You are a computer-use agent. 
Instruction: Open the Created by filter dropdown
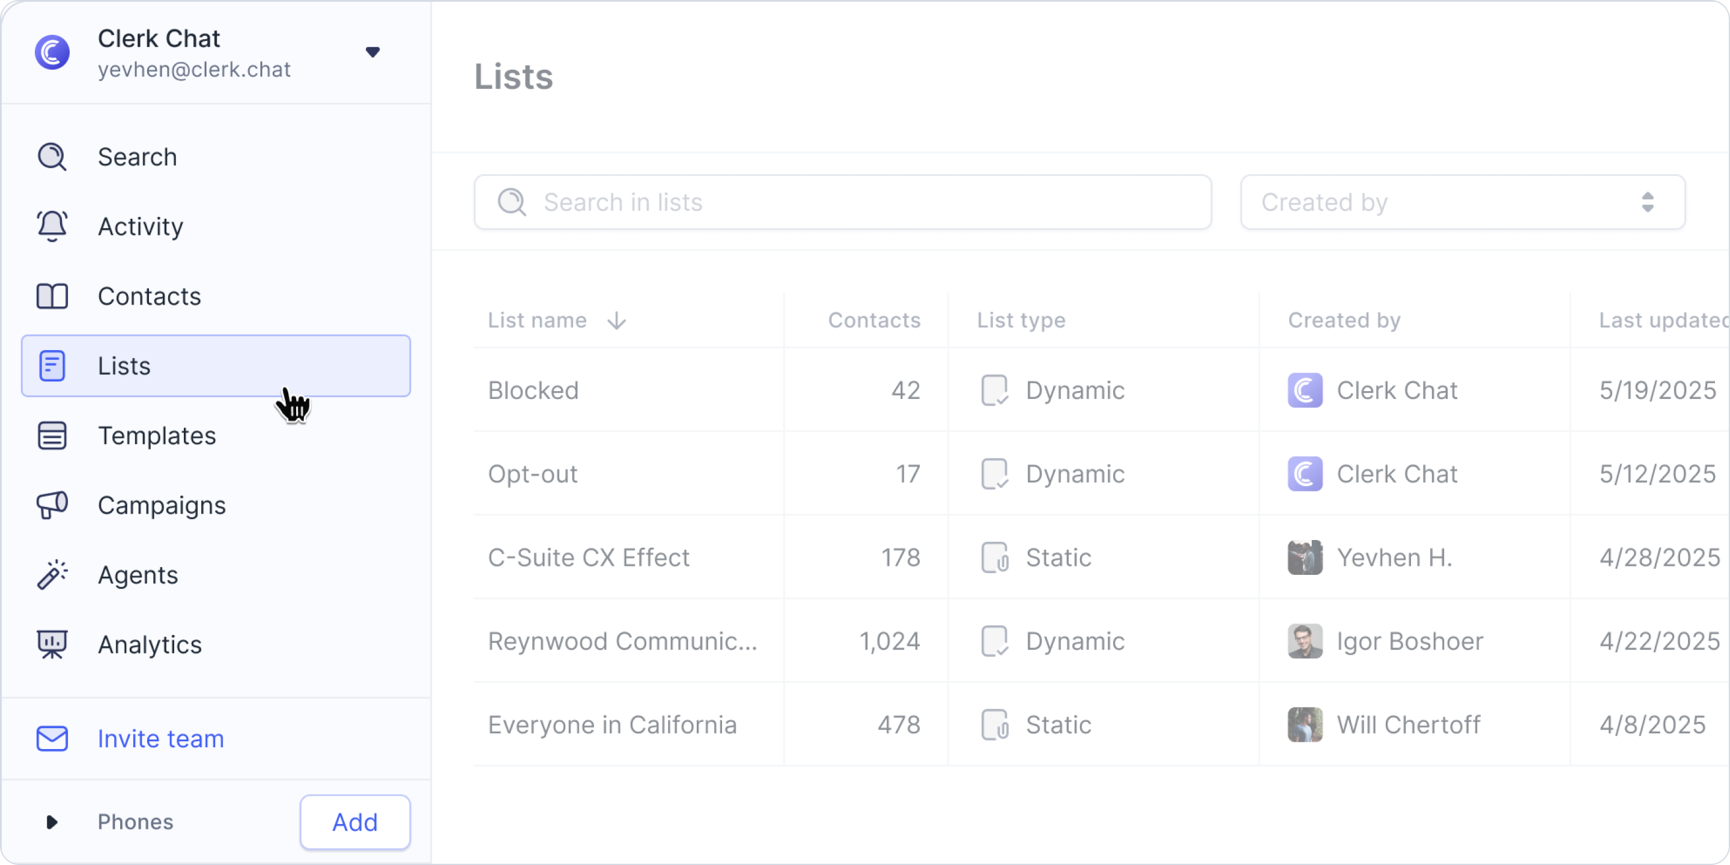tap(1463, 202)
